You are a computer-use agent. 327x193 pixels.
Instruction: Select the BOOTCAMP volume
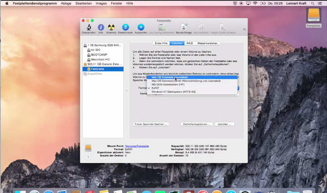click(103, 55)
